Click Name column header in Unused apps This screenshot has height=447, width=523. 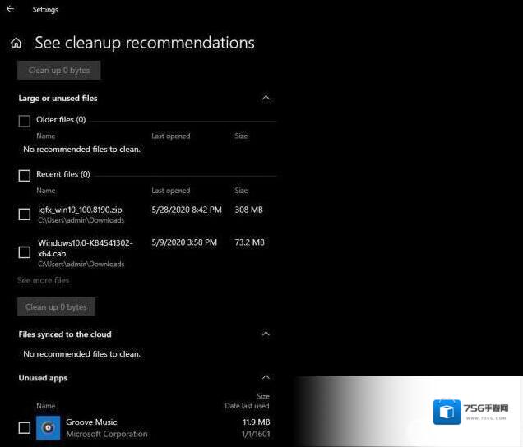pyautogui.click(x=46, y=406)
